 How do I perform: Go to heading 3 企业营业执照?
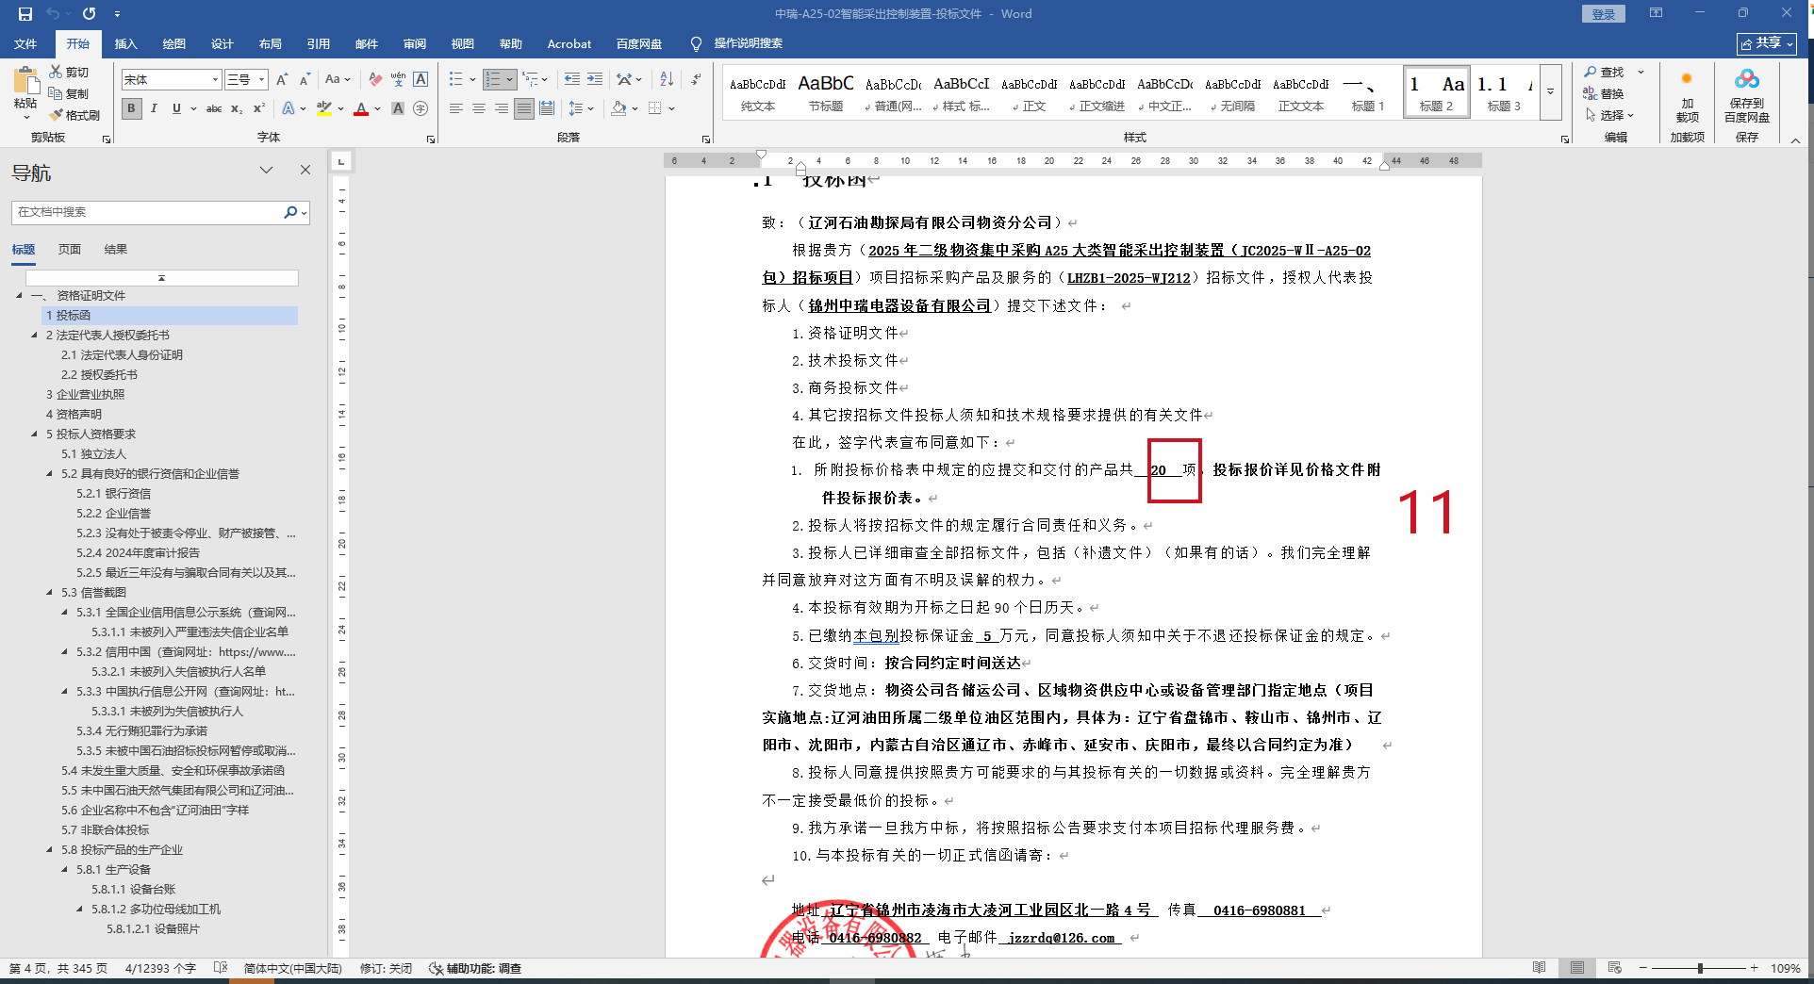tap(86, 395)
